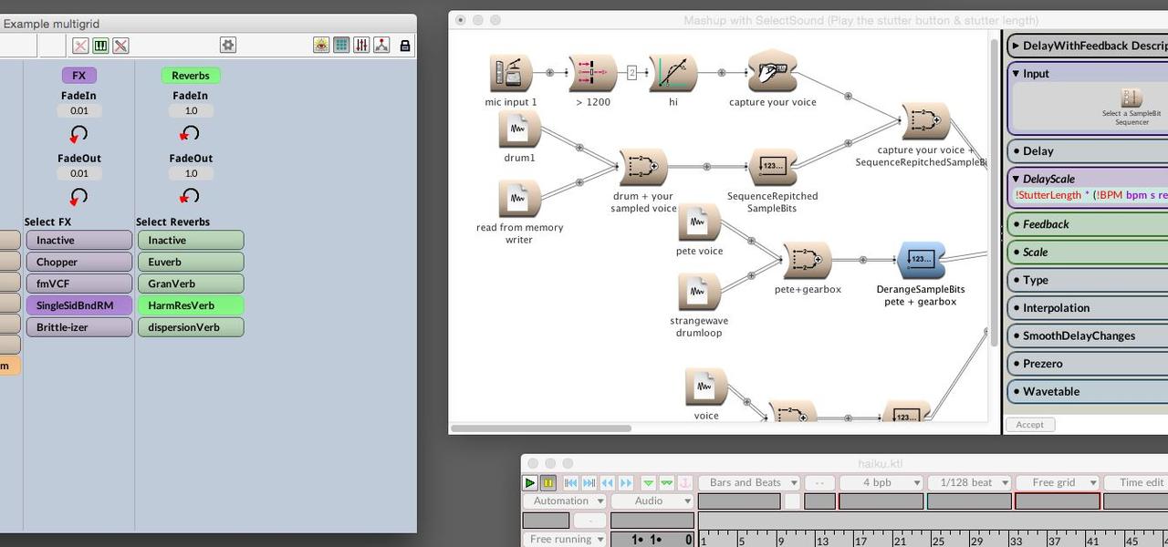Activate the Euverb reverb
The image size is (1168, 547).
point(191,263)
